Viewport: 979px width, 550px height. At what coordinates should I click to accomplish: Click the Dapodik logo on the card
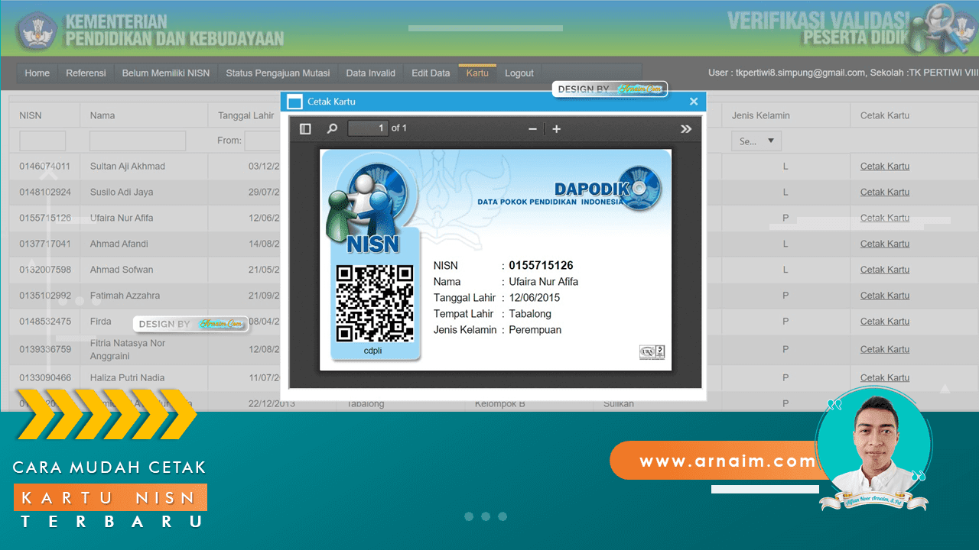pos(639,186)
